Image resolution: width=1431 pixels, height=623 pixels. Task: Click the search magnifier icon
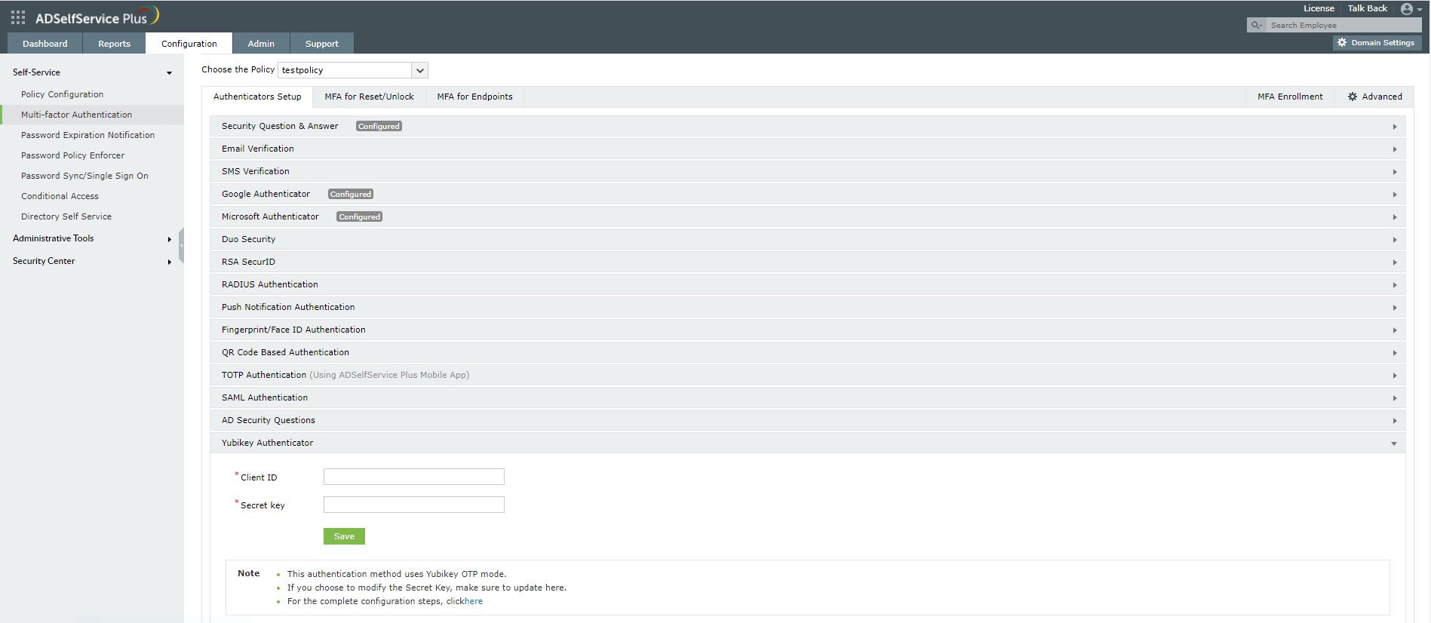(1257, 26)
